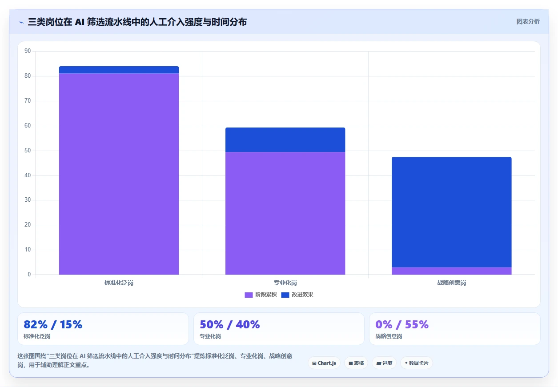
Task: Click the y-axis value 90
Action: [28, 51]
